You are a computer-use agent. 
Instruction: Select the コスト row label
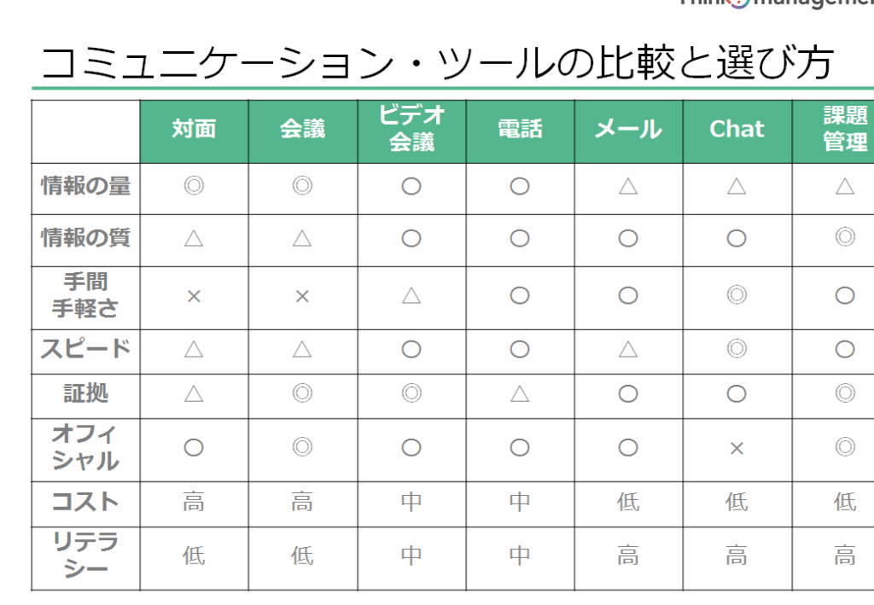86,503
